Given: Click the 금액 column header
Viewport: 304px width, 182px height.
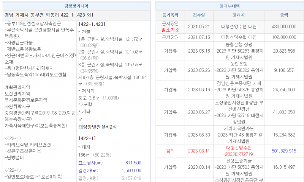Looking at the screenshot, I should 284,15.
